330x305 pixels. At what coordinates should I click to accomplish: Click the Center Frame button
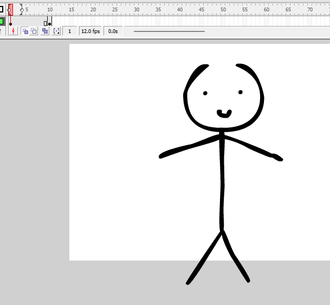(13, 31)
